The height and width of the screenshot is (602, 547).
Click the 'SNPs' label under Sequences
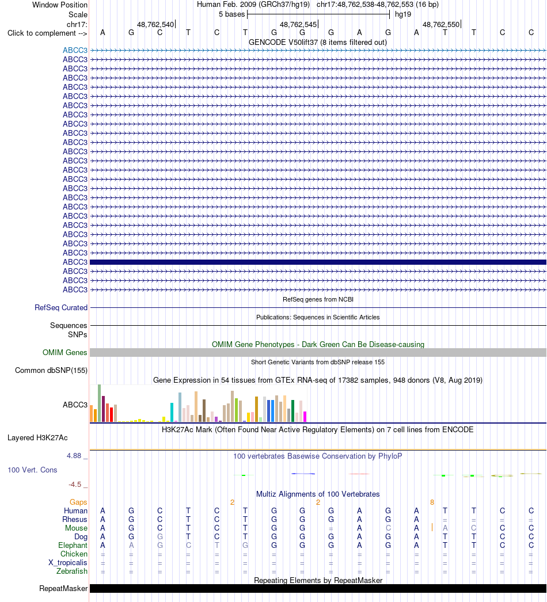point(78,335)
